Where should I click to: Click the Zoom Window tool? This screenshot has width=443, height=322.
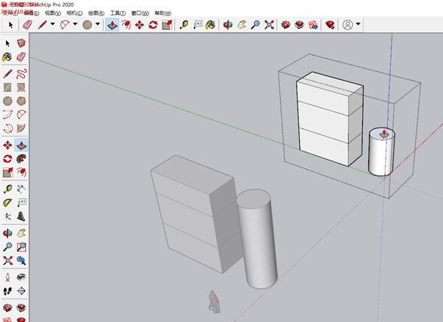point(21,246)
